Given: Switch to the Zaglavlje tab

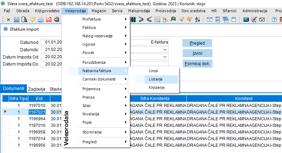Looking at the screenshot, I should point(36,89).
